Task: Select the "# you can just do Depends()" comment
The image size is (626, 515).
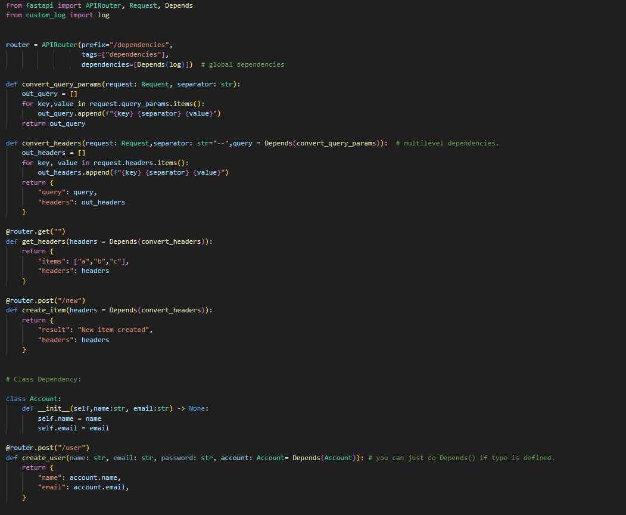Action: pyautogui.click(x=462, y=458)
